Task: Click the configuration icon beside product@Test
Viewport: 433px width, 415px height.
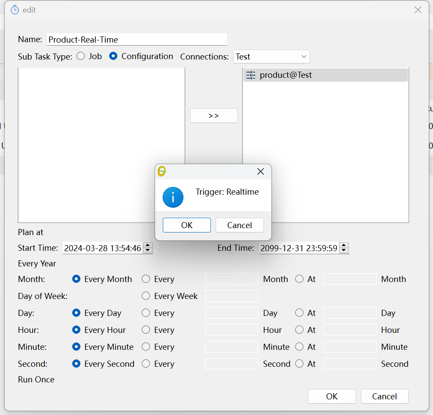Action: coord(250,75)
